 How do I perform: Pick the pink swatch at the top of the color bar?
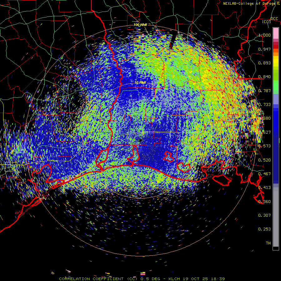tap(276, 33)
